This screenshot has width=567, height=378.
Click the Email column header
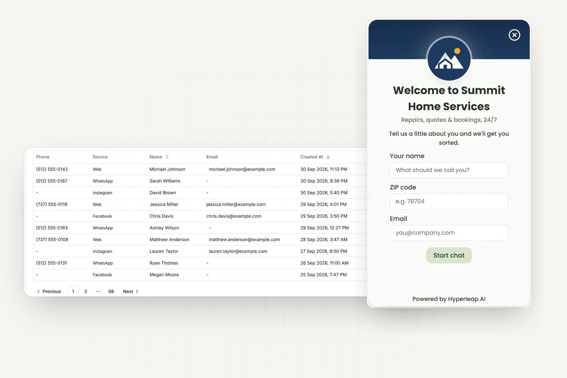(x=212, y=157)
